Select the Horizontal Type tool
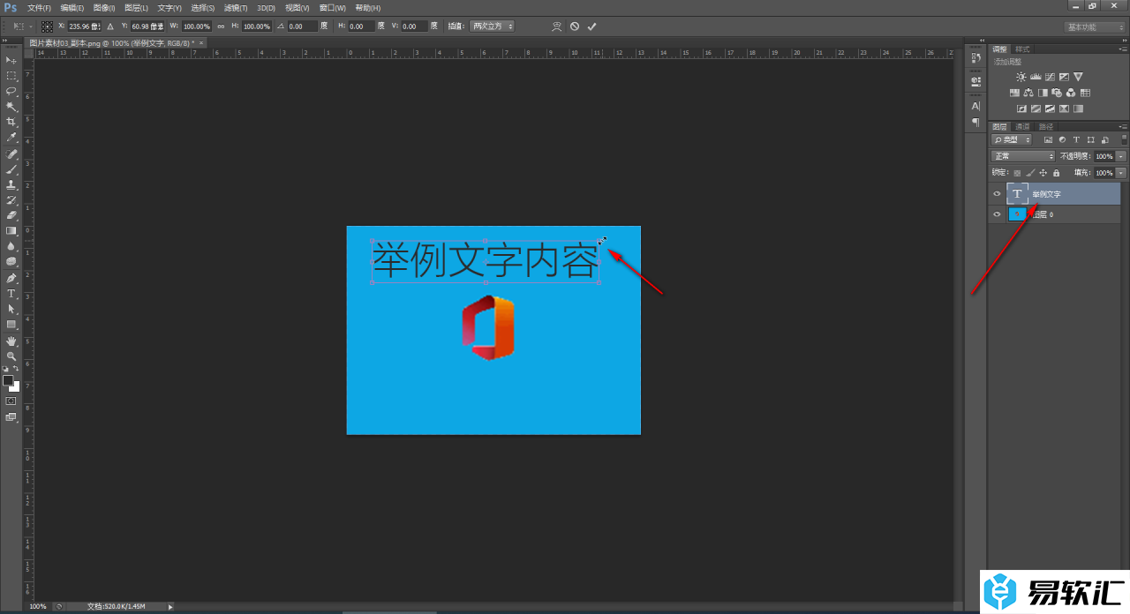Viewport: 1130px width, 614px height. (x=11, y=293)
